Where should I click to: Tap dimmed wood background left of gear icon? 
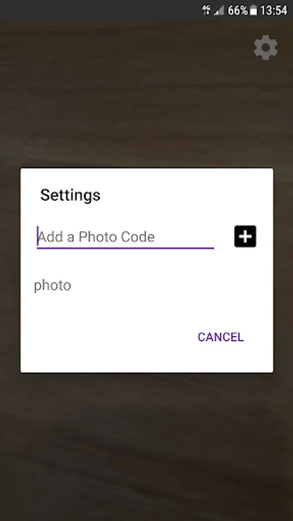[133, 48]
